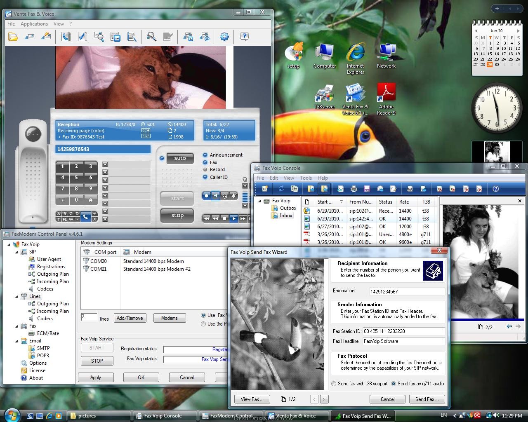Viewport: 528px width, 422px height.
Task: Select 'Send fax as g711 audio' radio button
Action: [394, 384]
